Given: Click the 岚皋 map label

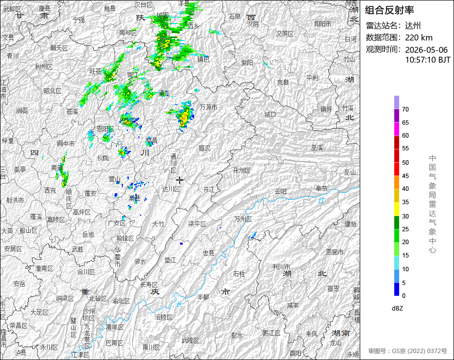Looking at the screenshot, I should point(283,83).
